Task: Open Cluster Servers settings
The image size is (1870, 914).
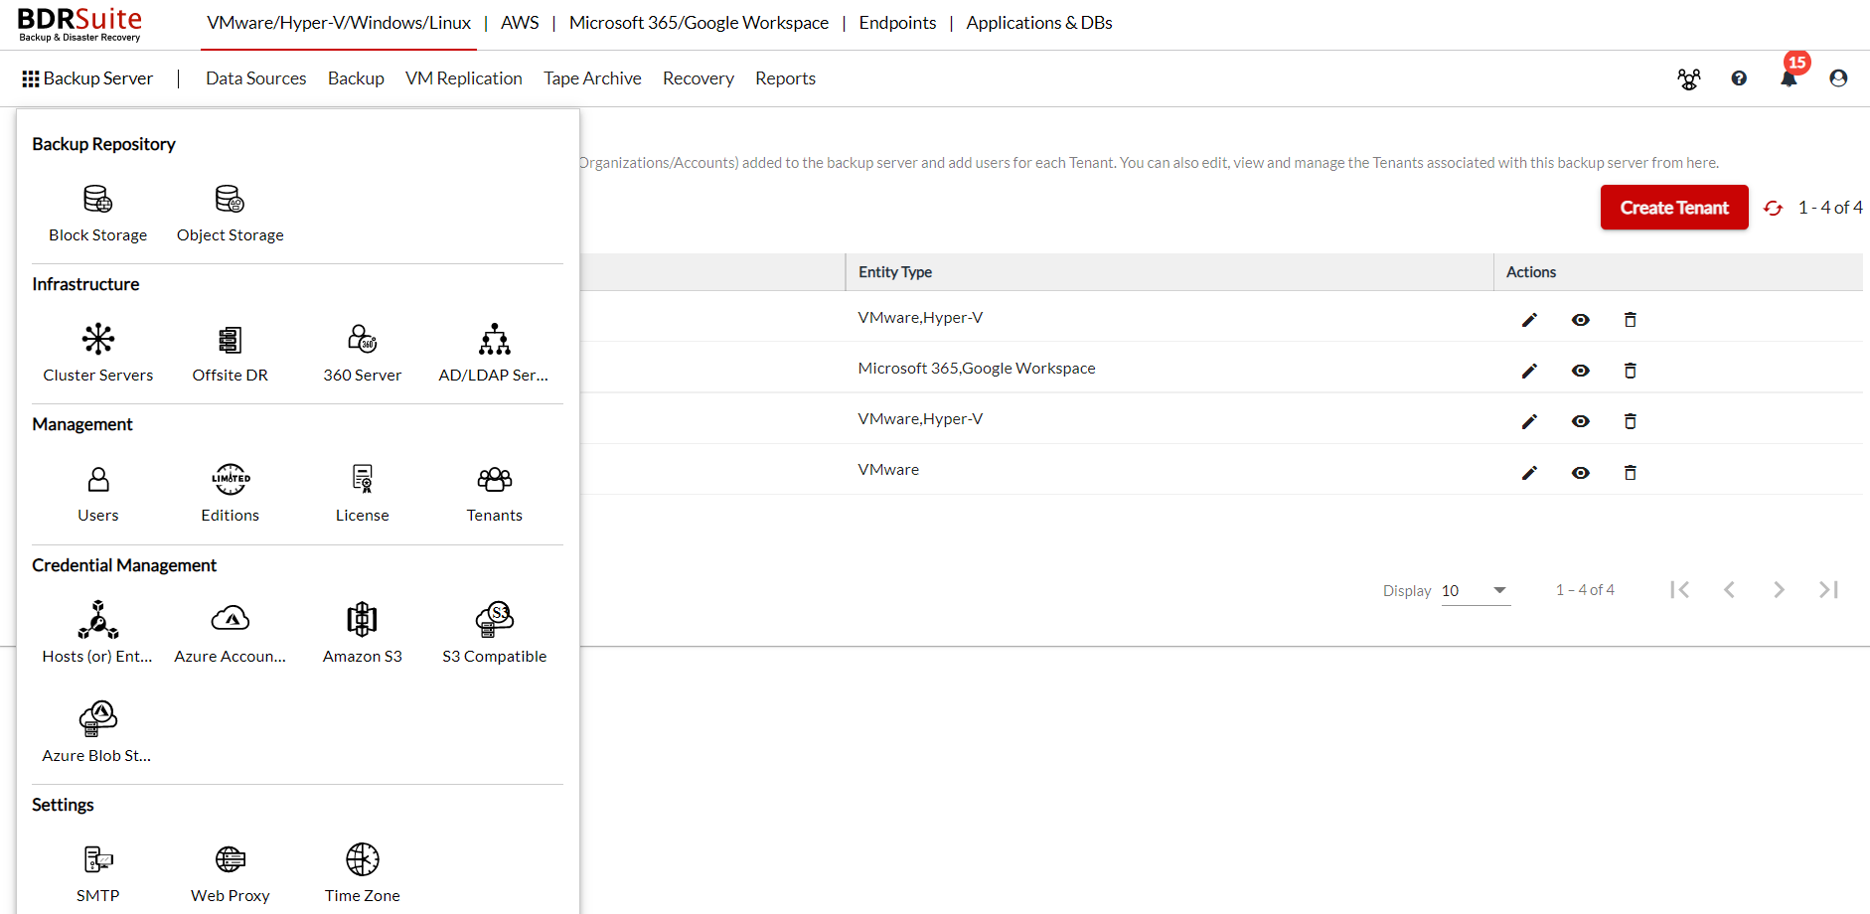Action: click(97, 354)
